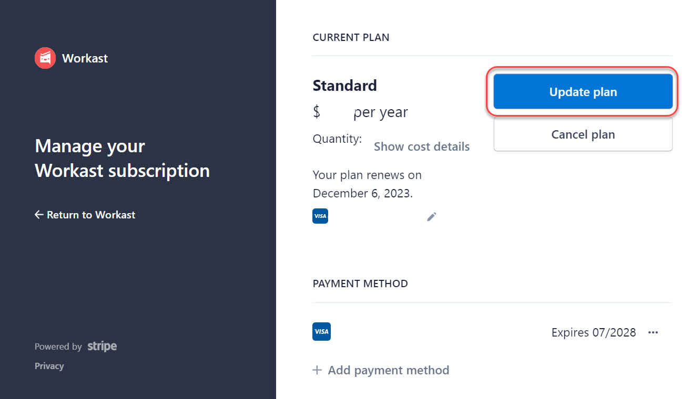The image size is (691, 399).
Task: Click the Manage your Workast subscription heading
Action: 123,158
